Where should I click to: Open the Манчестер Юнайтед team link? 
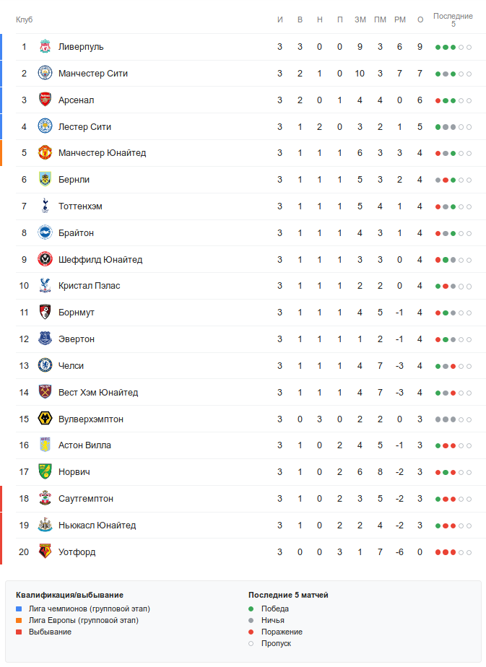(102, 153)
